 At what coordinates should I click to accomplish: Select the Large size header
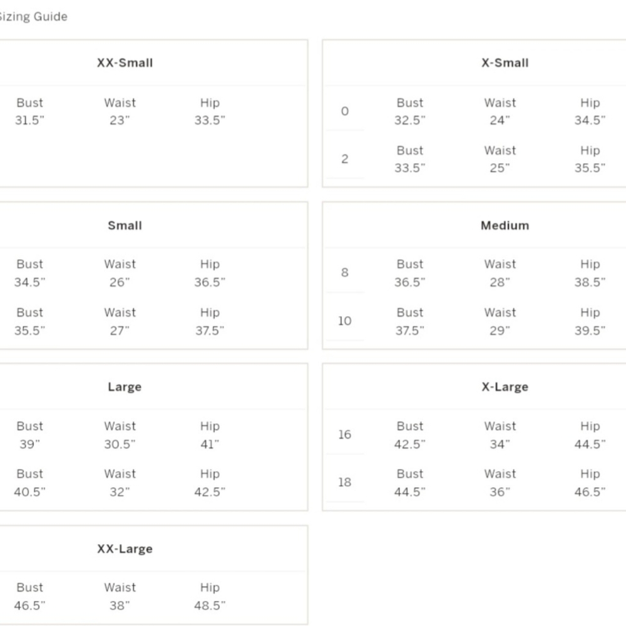(x=125, y=387)
